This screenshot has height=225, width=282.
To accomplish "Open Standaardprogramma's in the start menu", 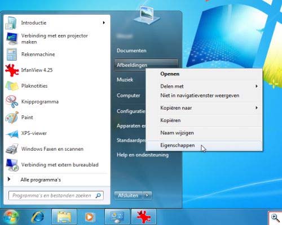I will [x=131, y=140].
